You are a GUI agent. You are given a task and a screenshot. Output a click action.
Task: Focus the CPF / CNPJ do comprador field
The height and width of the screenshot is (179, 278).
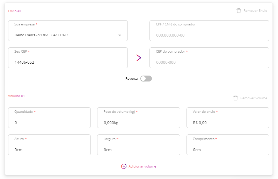point(209,31)
